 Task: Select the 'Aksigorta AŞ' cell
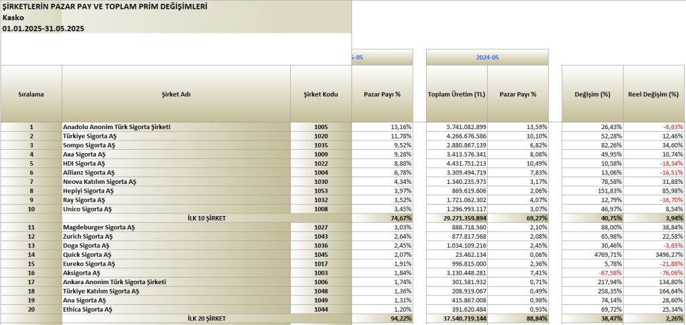click(x=176, y=273)
